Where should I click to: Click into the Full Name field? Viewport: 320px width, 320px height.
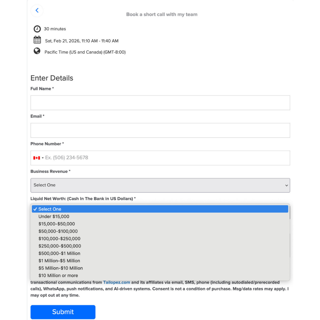pos(160,103)
